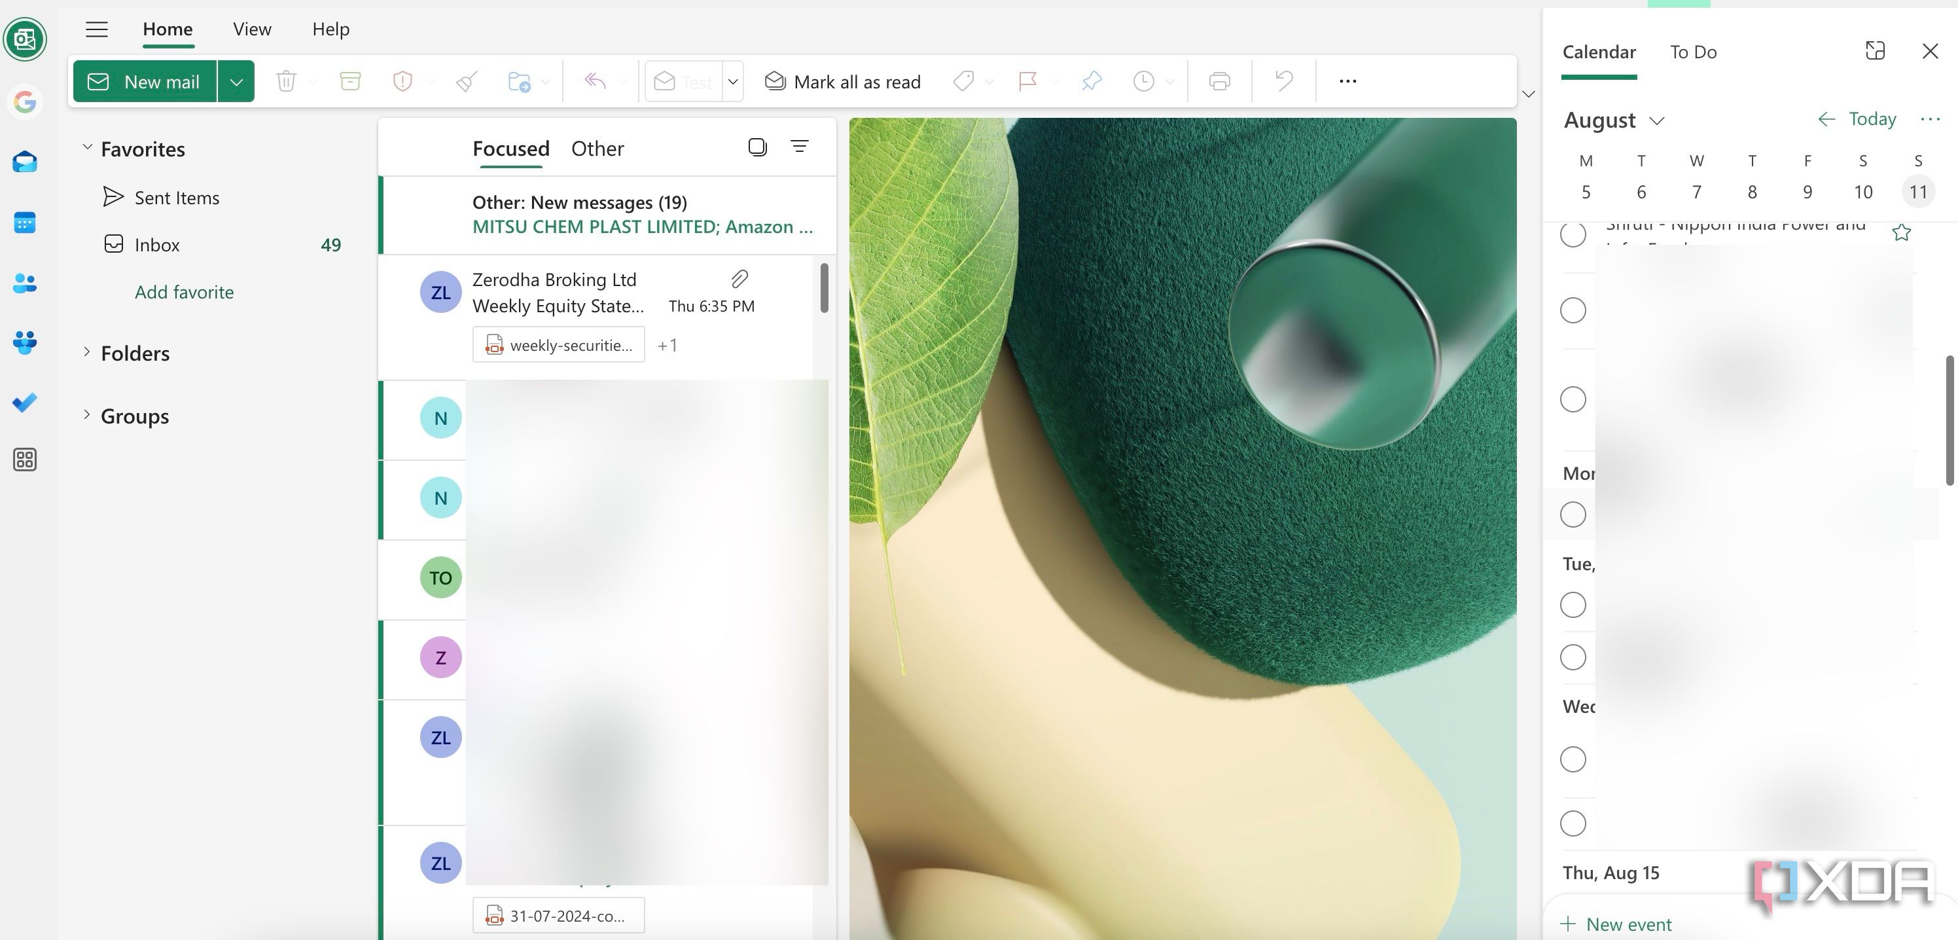1958x940 pixels.
Task: Open the Mail icon in left rail
Action: pyautogui.click(x=25, y=162)
